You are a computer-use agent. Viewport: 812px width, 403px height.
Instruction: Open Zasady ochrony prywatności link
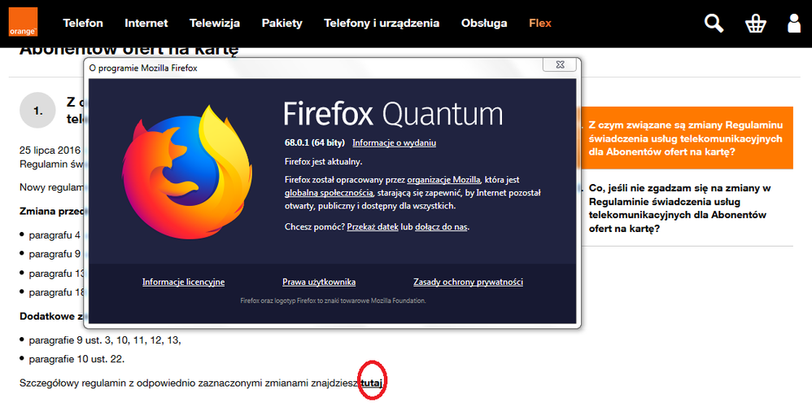pyautogui.click(x=468, y=282)
